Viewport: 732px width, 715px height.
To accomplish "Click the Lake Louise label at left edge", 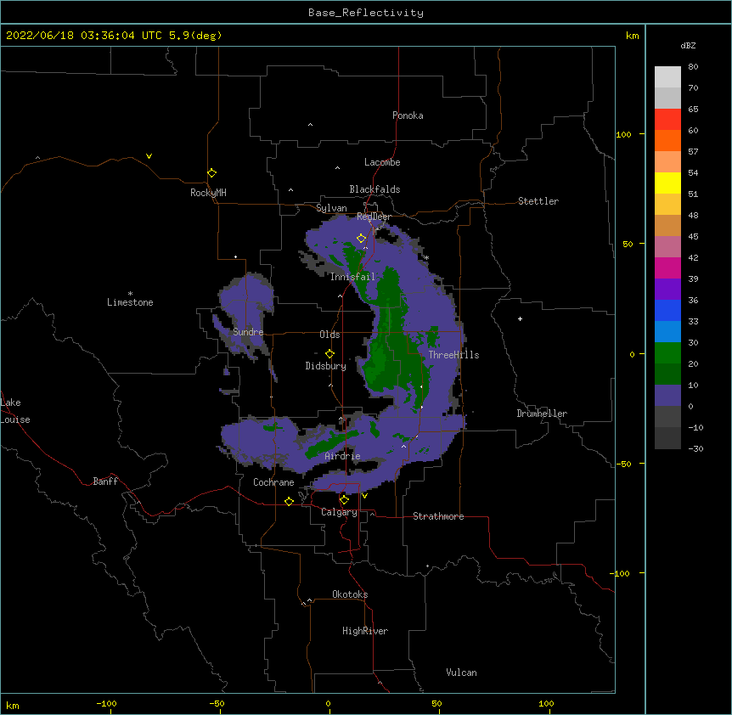I will (x=15, y=411).
